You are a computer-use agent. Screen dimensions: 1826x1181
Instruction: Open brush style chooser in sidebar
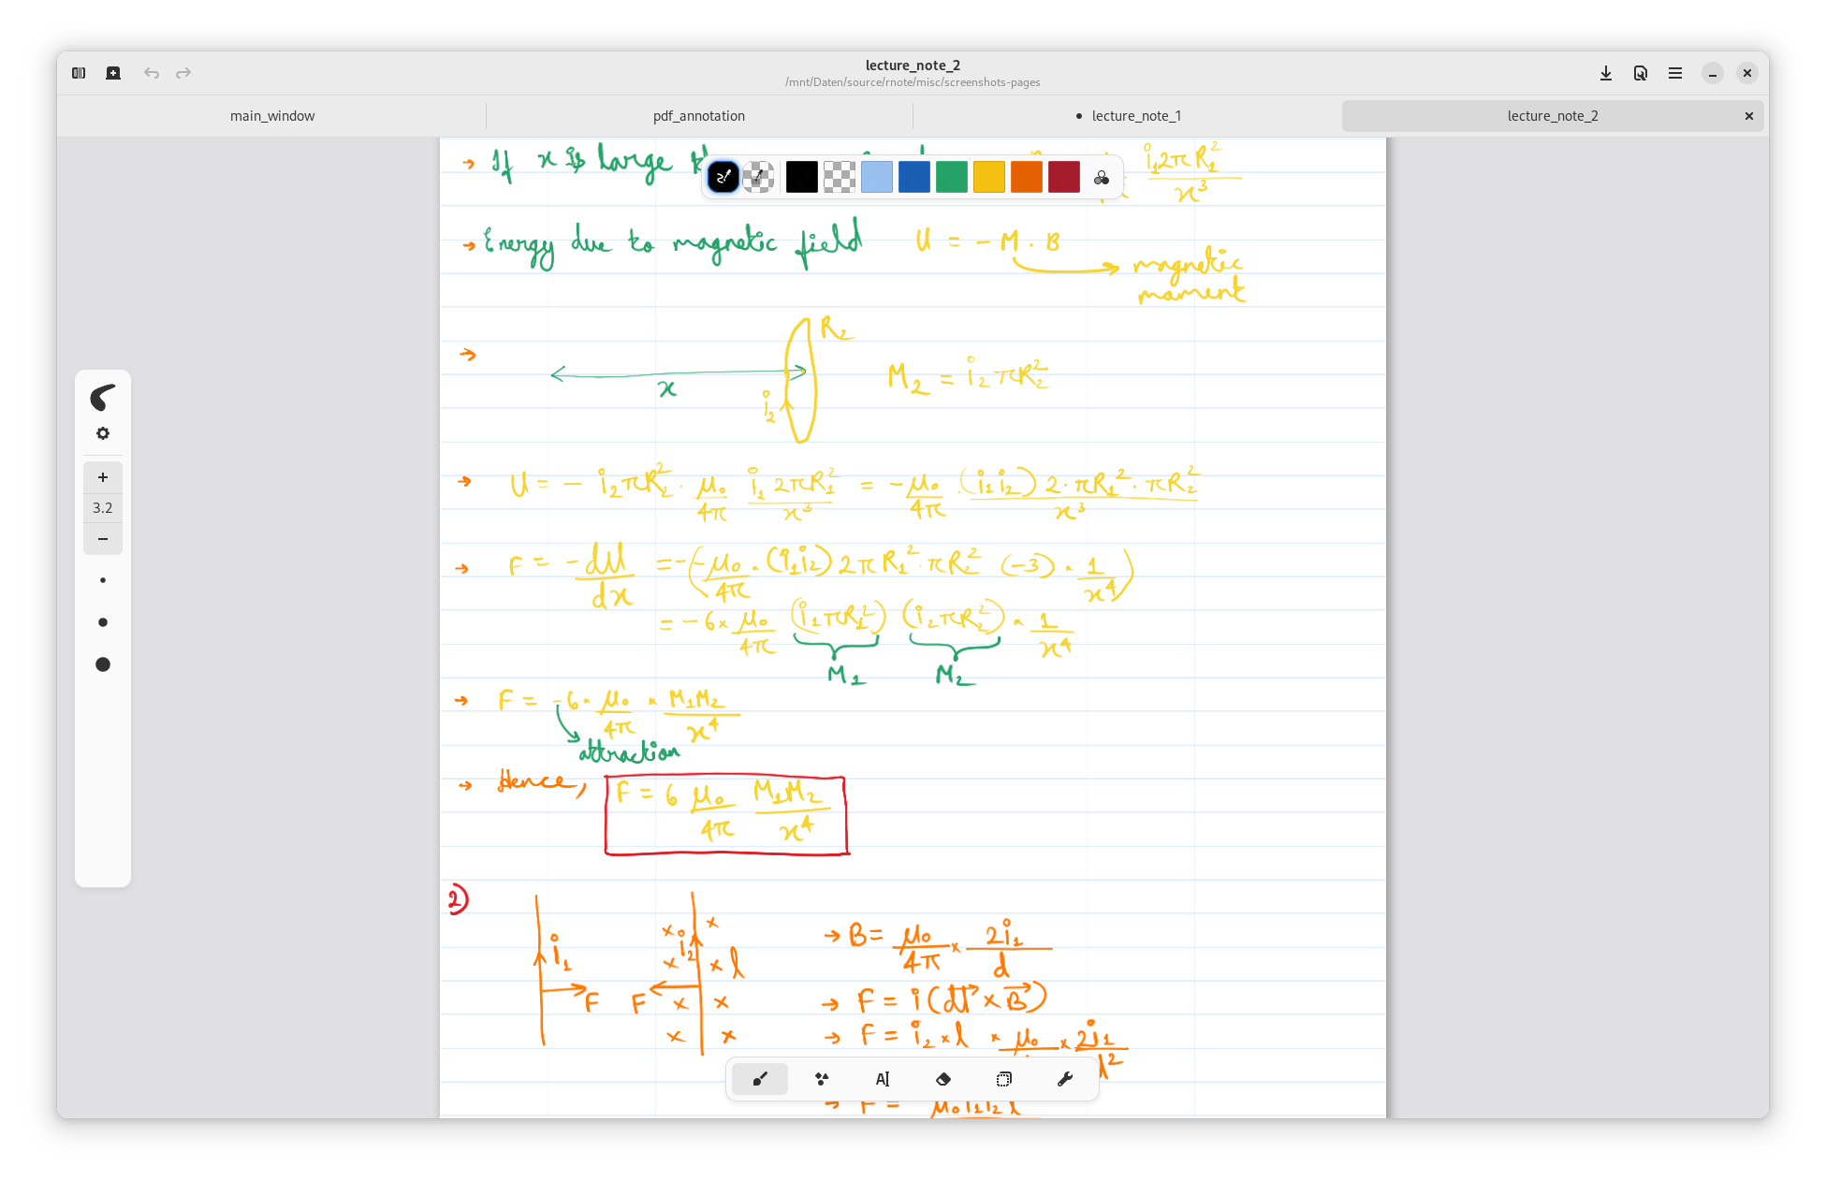click(103, 398)
